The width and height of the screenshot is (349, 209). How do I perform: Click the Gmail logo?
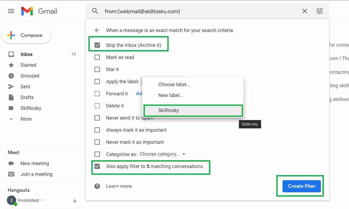(39, 11)
